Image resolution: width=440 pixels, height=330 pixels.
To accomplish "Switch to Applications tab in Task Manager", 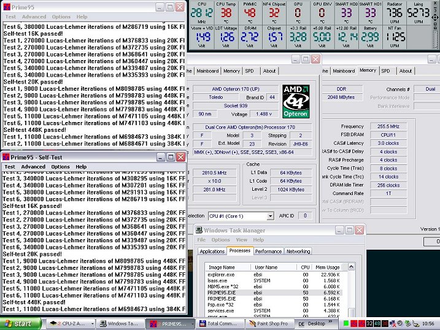I will click(x=212, y=251).
